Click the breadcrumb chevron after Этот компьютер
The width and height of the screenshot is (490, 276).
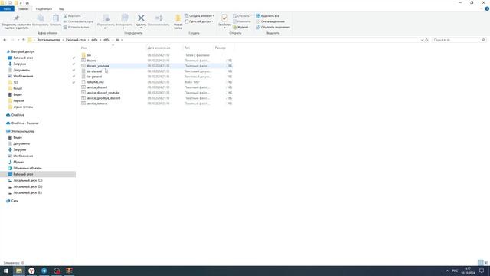click(63, 40)
